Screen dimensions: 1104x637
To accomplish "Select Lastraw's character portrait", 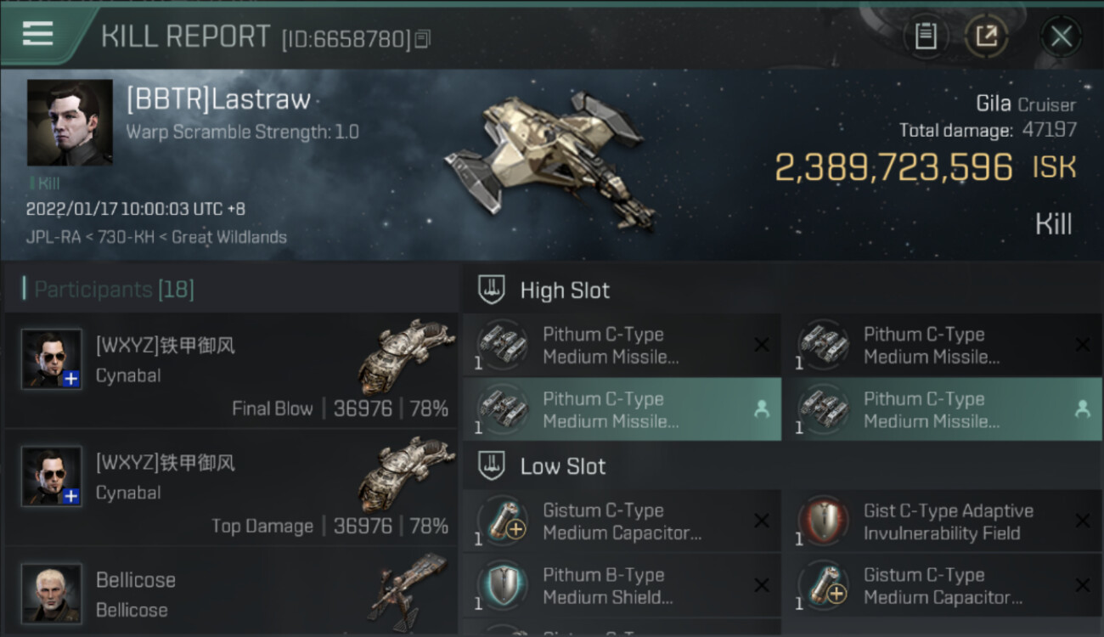I will pyautogui.click(x=70, y=122).
